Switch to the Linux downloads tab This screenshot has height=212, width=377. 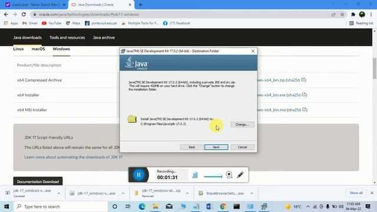[x=18, y=49]
